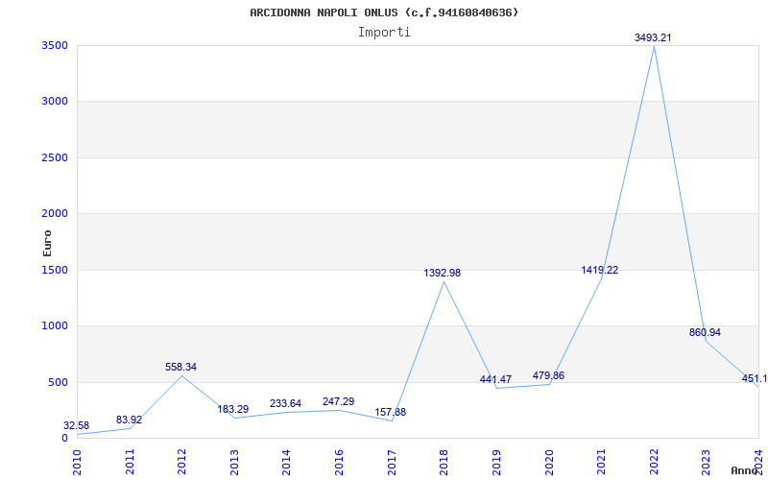Click the 32.58 data label

77,425
